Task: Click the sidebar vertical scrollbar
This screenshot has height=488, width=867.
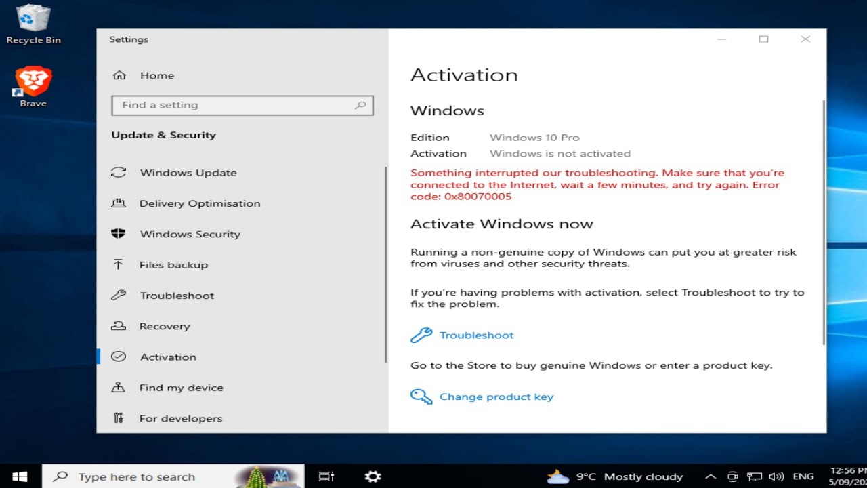Action: click(385, 264)
